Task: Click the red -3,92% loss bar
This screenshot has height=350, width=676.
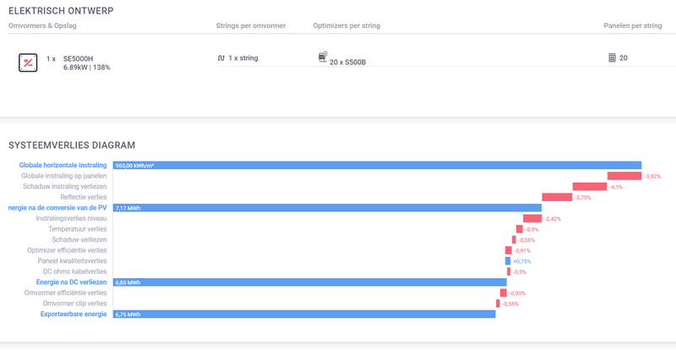Action: [624, 176]
